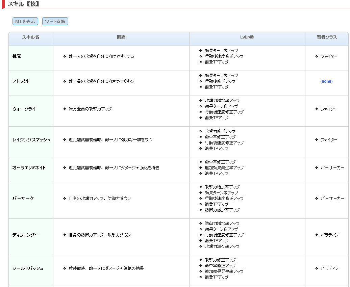Click the スキル【技】 section heading
This screenshot has width=350, height=287.
click(24, 4)
